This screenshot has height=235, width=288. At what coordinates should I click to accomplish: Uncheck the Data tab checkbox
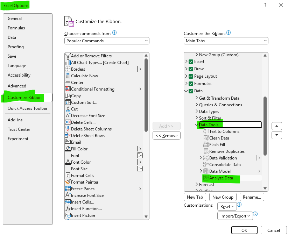coord(191,91)
